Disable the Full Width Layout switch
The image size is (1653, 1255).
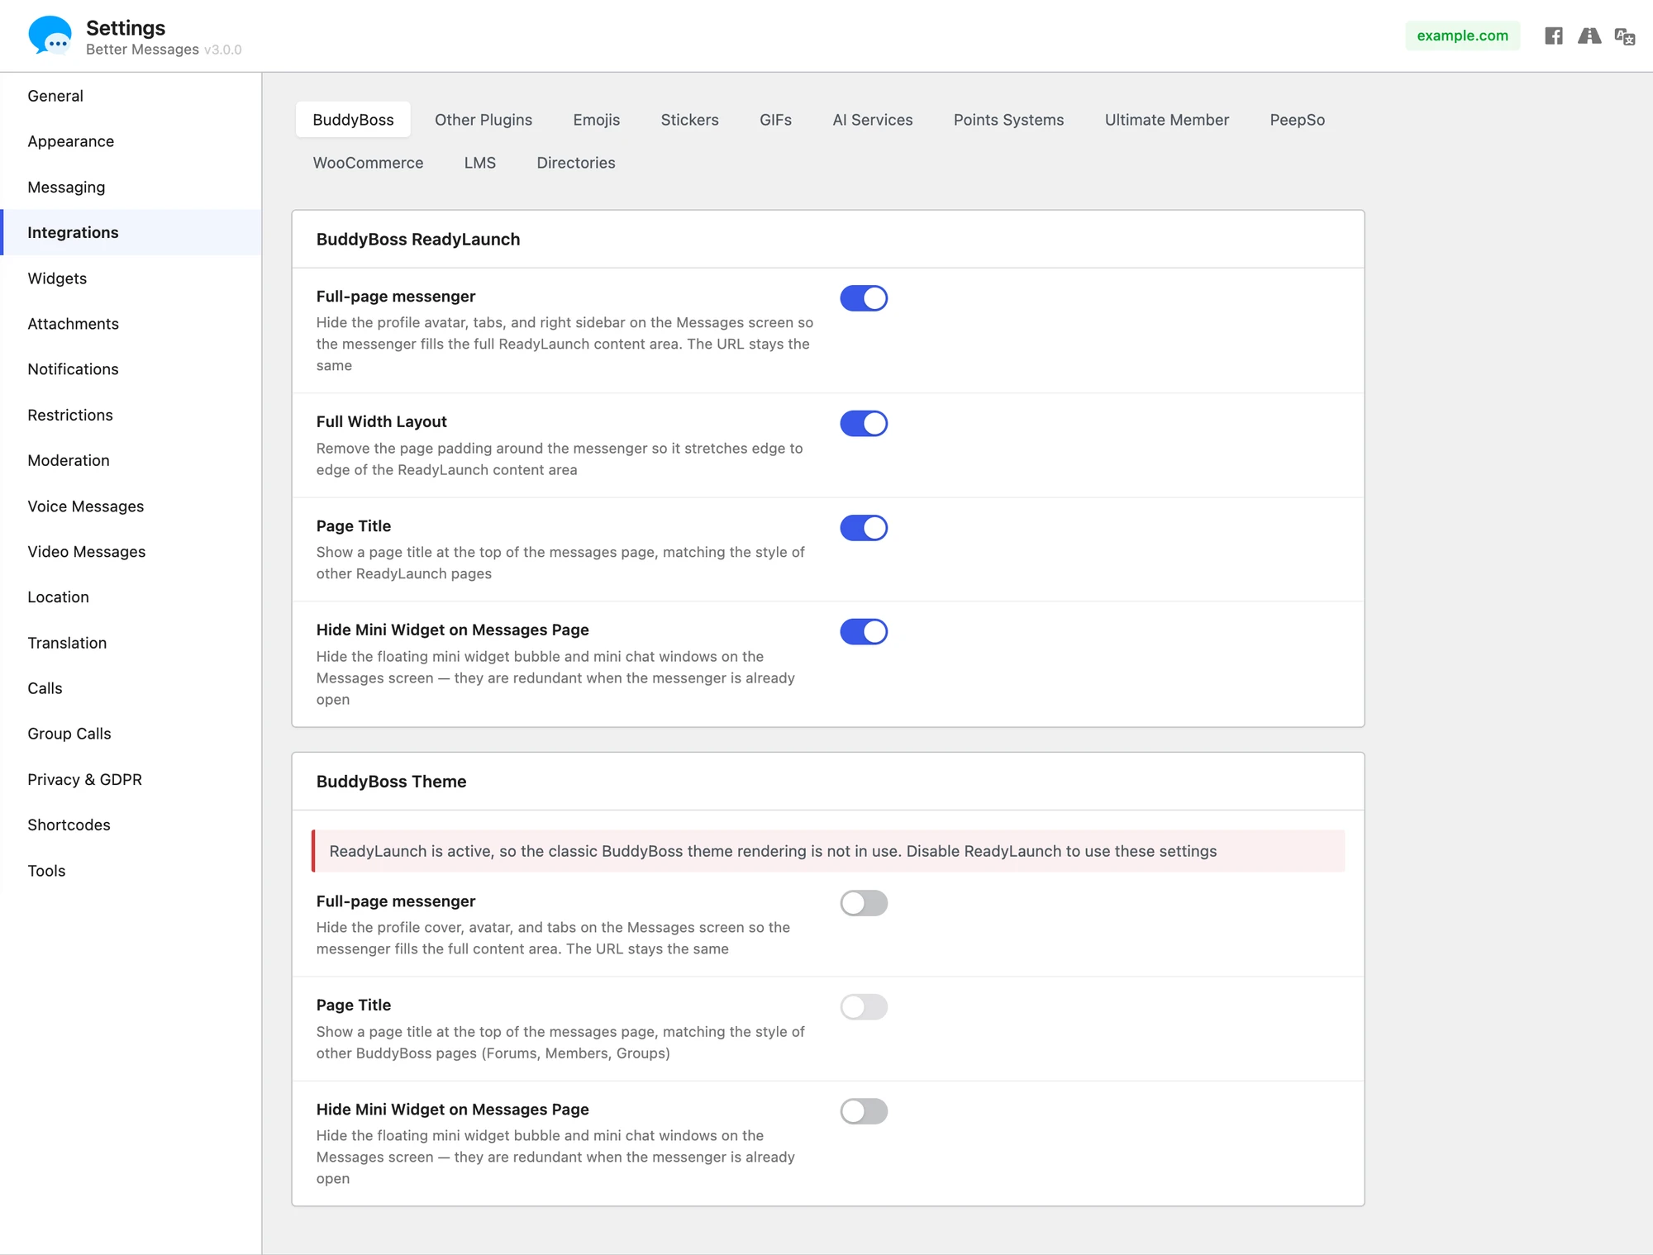pos(864,424)
